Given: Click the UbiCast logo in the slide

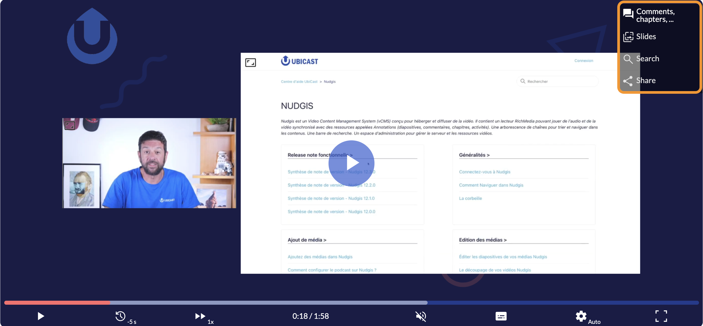Looking at the screenshot, I should pos(299,61).
